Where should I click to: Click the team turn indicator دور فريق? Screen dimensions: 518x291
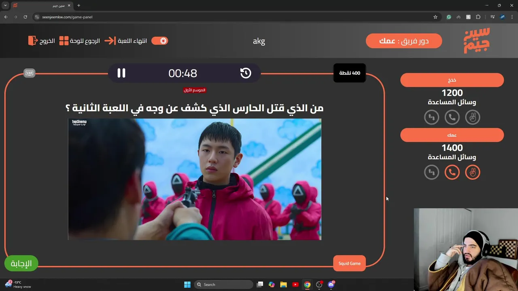[404, 41]
